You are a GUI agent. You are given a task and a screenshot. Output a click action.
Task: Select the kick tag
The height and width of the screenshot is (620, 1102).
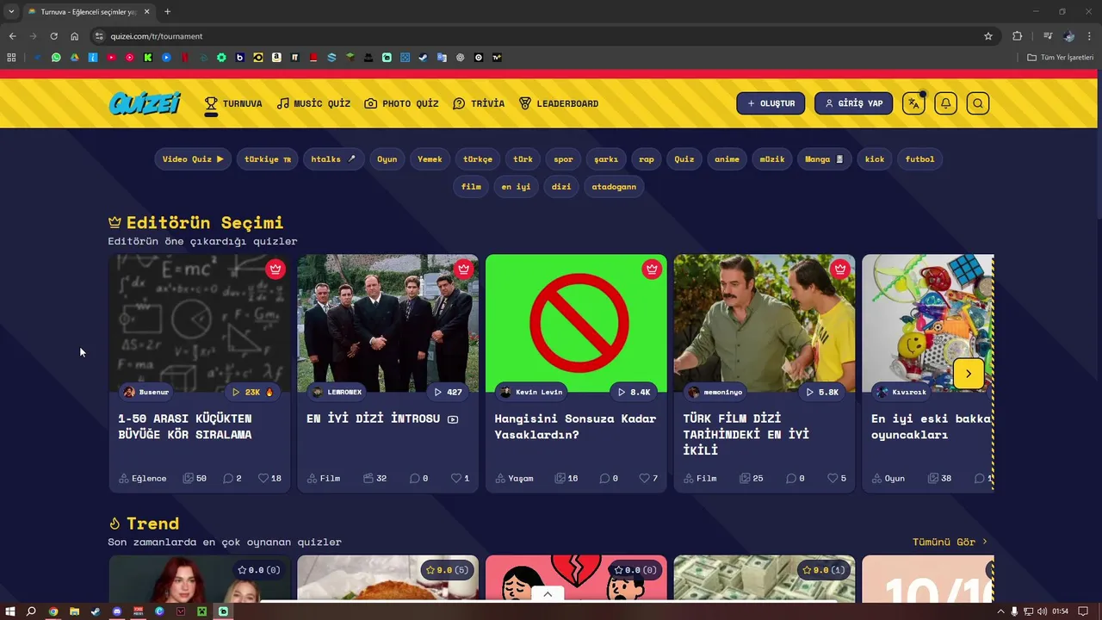point(875,158)
